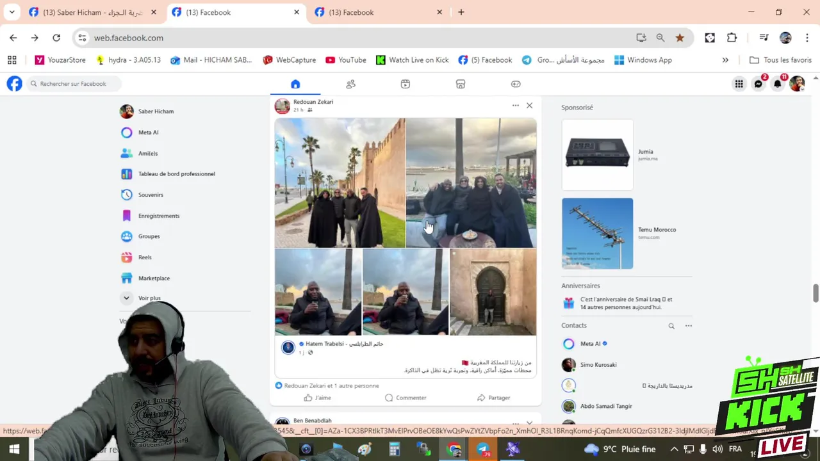
Task: Open Windows App bookmark
Action: [x=643, y=60]
